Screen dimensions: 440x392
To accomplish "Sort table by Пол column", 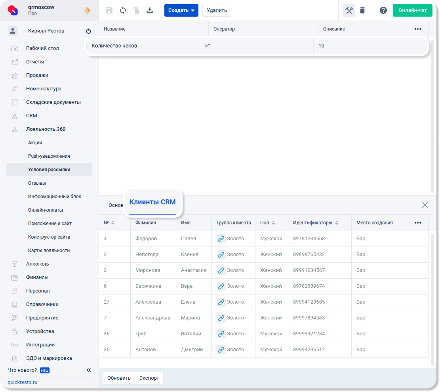I will coord(273,223).
